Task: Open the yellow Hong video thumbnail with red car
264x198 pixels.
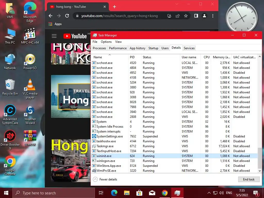Action: (71, 161)
